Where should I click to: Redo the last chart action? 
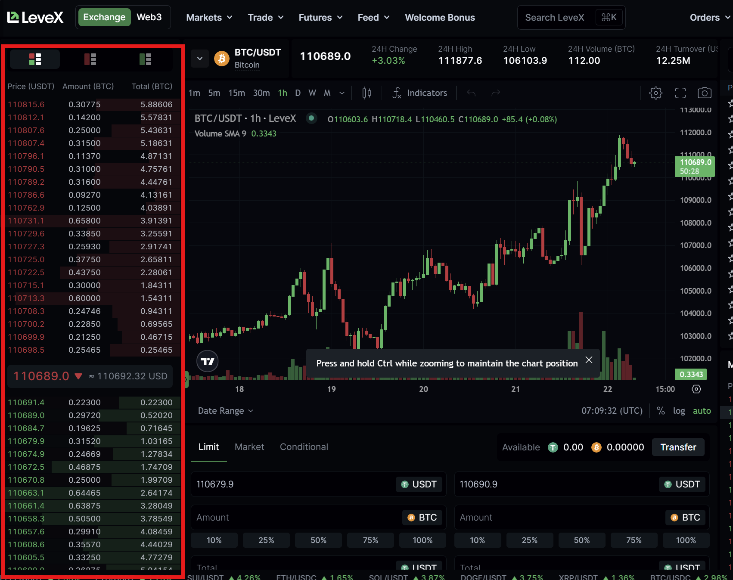pos(496,93)
